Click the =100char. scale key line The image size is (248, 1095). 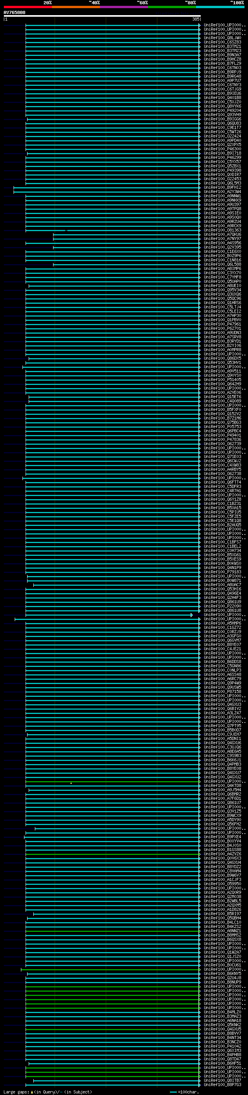[173, 1092]
